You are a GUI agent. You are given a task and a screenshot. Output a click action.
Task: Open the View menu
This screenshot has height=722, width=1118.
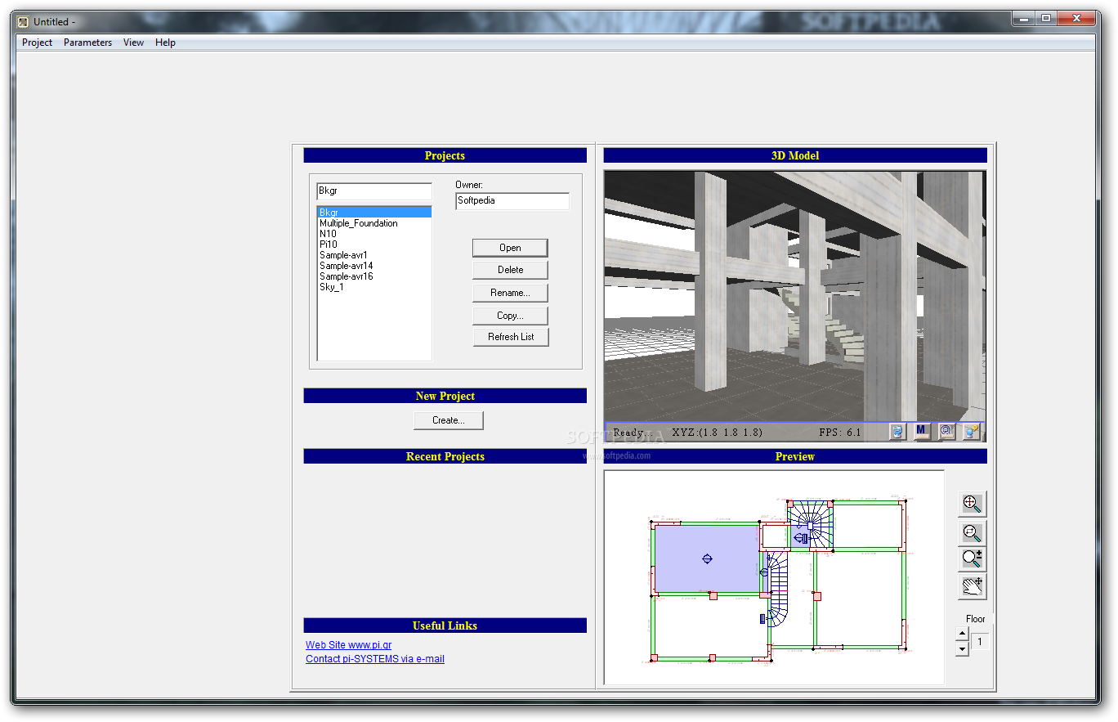point(133,43)
